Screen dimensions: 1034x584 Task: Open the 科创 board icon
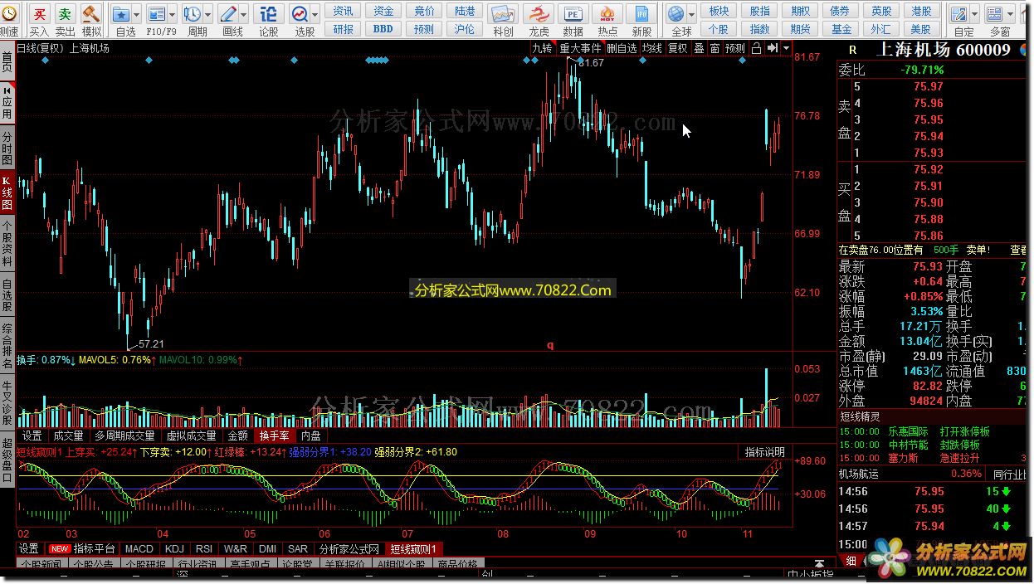(x=503, y=14)
